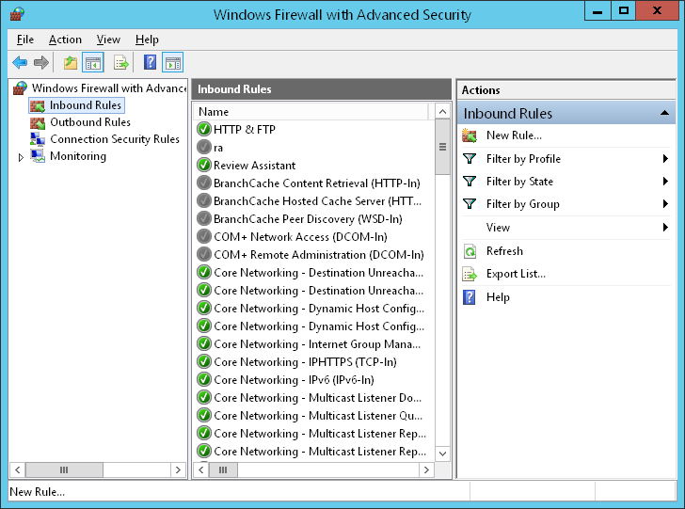The height and width of the screenshot is (509, 685).
Task: Click the root firewall tree icon
Action: click(x=20, y=87)
